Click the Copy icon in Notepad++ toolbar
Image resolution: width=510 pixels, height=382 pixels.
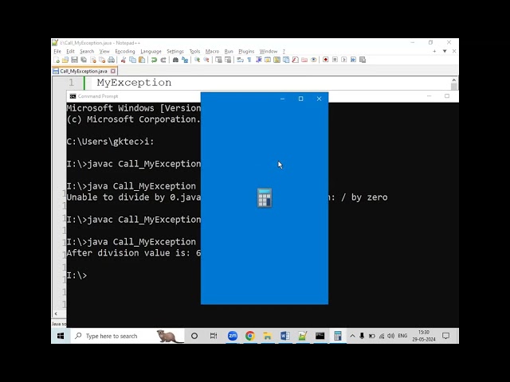click(132, 60)
